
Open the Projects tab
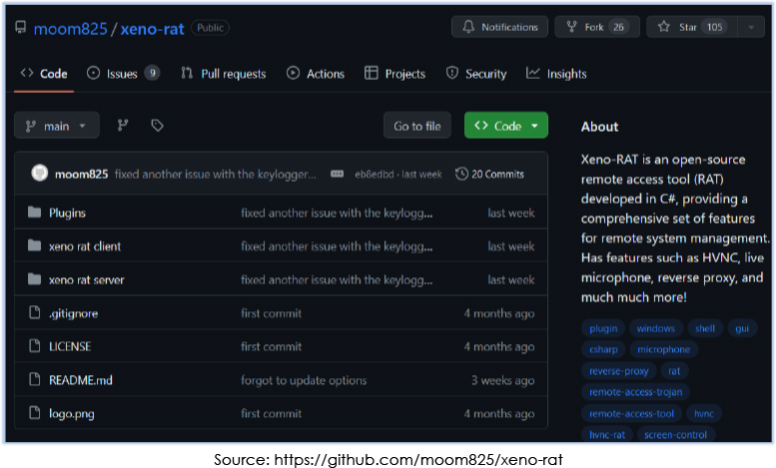pyautogui.click(x=394, y=74)
